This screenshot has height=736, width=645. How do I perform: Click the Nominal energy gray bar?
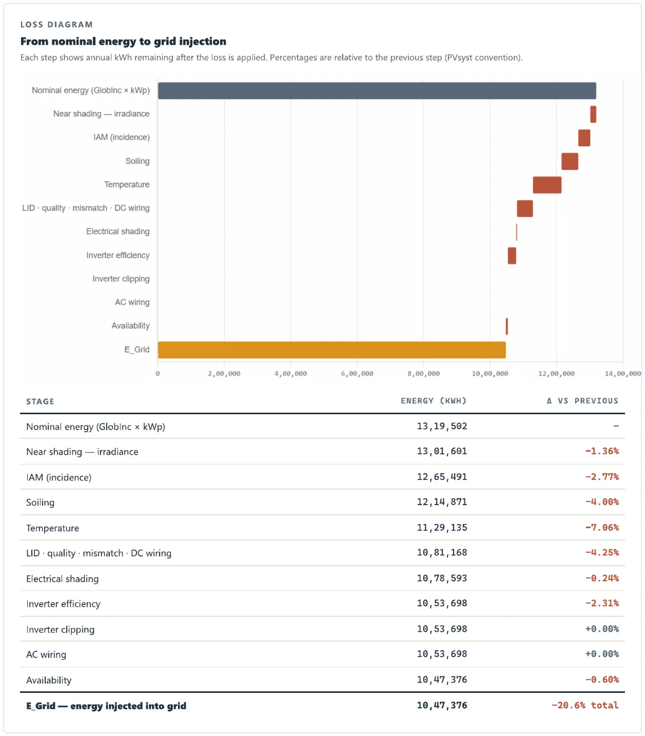tap(377, 90)
